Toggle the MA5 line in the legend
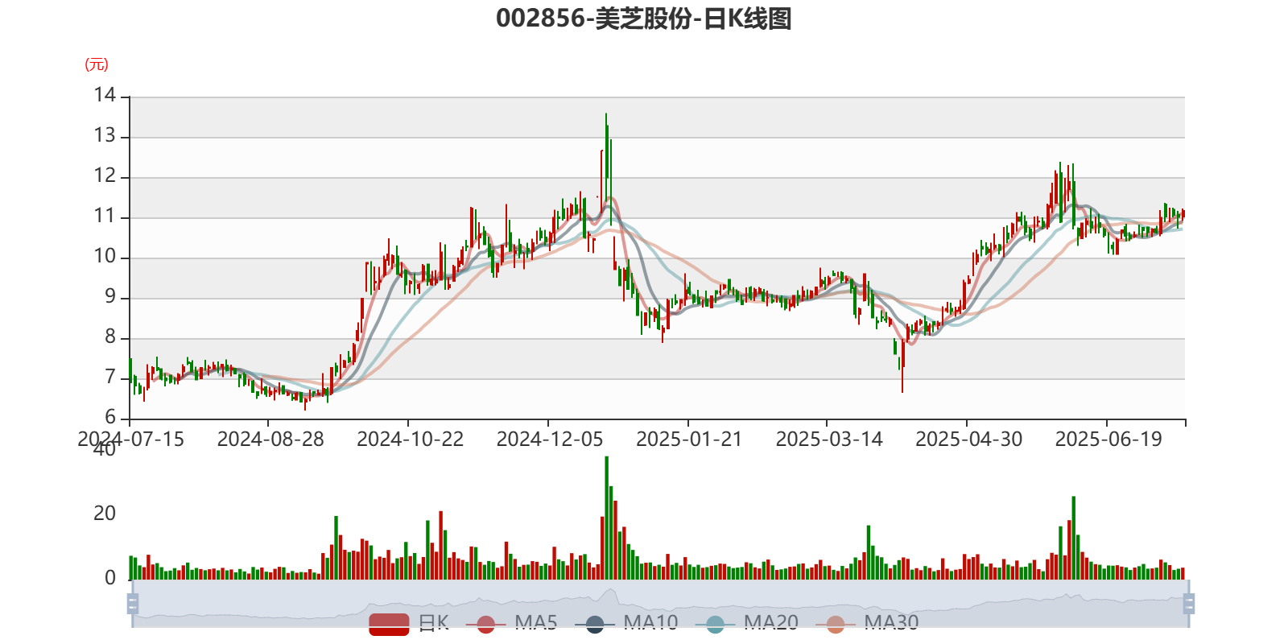 (x=511, y=623)
